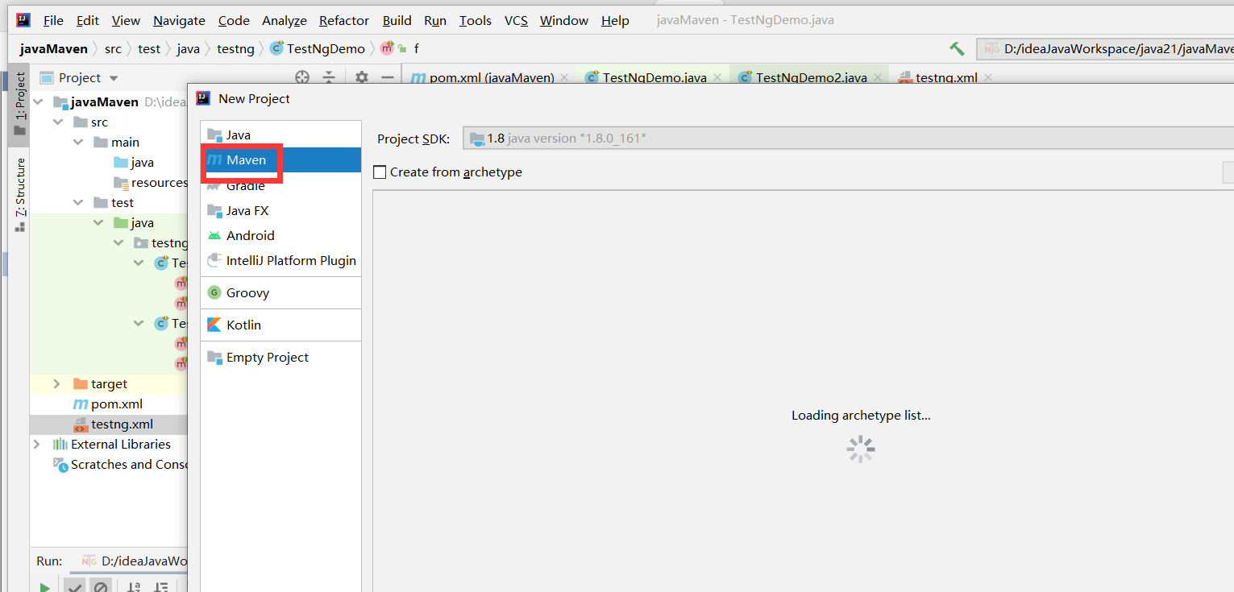This screenshot has width=1234, height=592.
Task: Collapse all nodes in Project panel
Action: [x=329, y=77]
